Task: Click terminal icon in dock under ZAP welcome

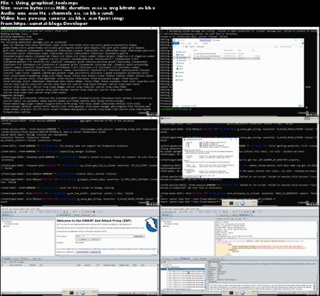Action: [x=72, y=293]
